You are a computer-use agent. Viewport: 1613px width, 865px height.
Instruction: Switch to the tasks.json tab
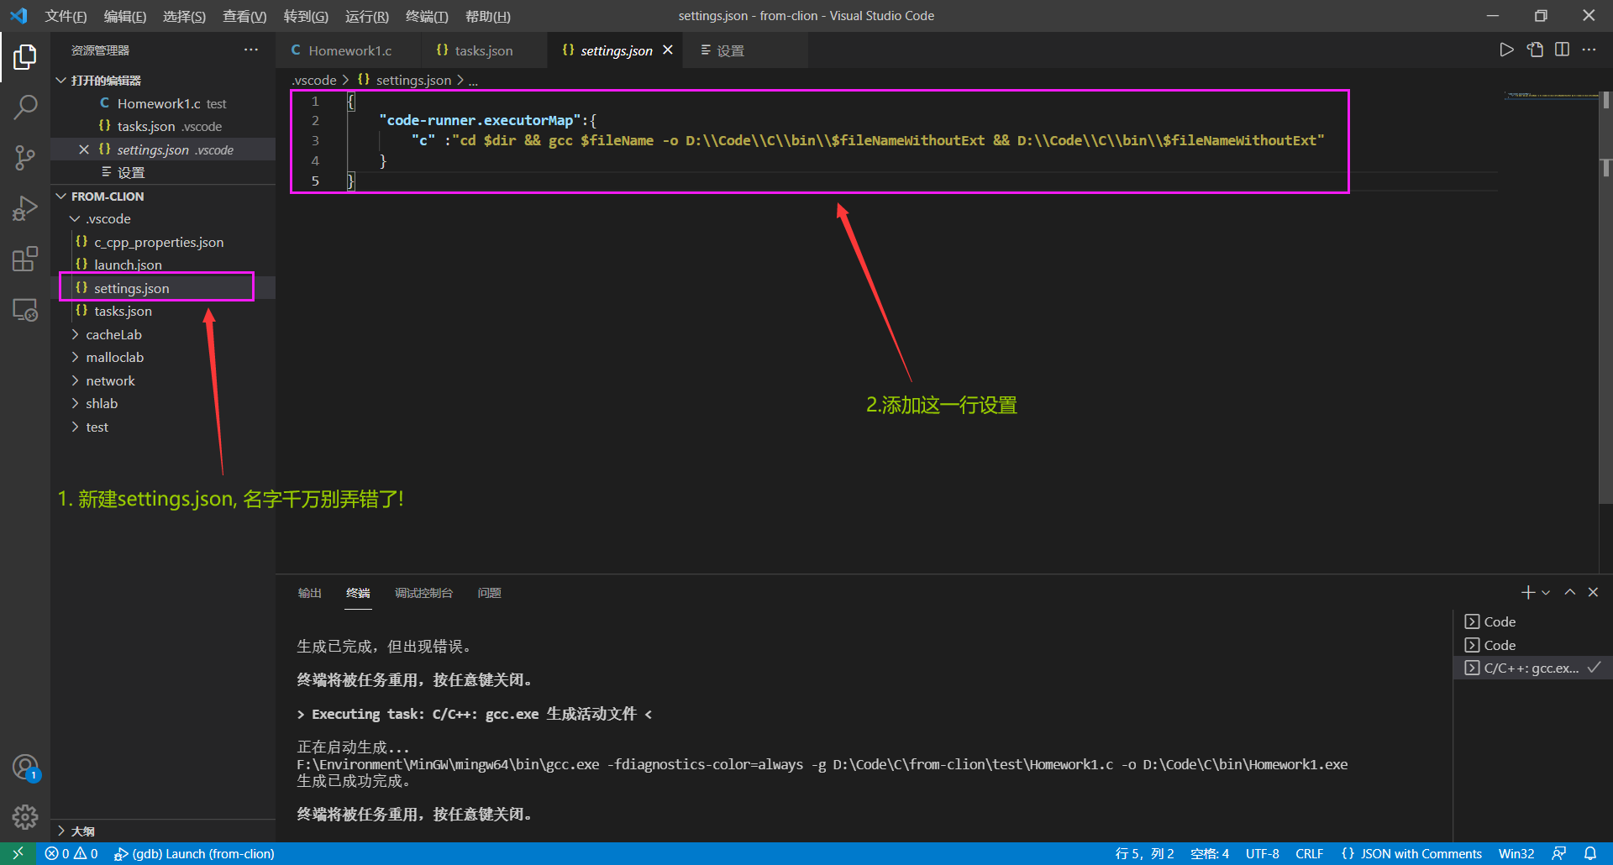(482, 50)
